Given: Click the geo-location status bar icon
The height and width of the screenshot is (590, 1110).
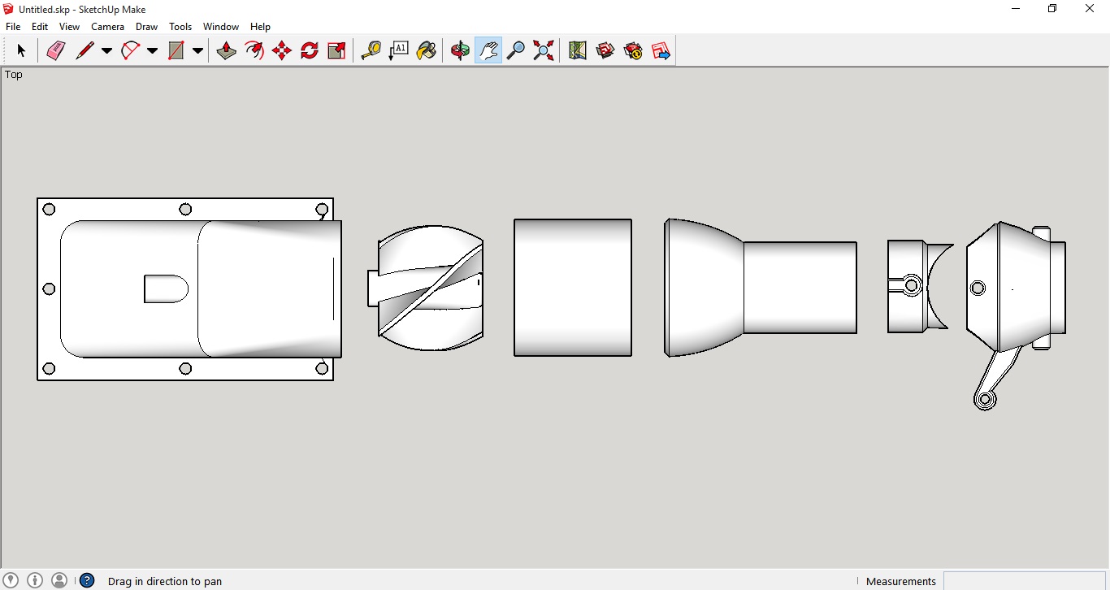Looking at the screenshot, I should (11, 580).
